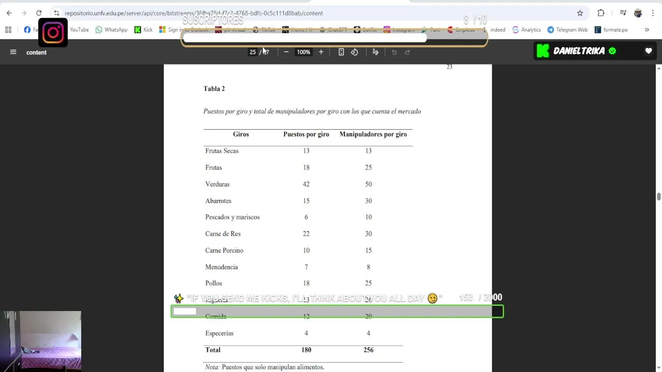Click the 'Pollos' row label

(x=214, y=283)
